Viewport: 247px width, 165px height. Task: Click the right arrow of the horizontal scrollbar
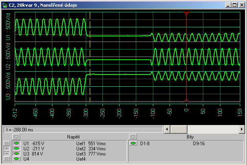point(242,129)
